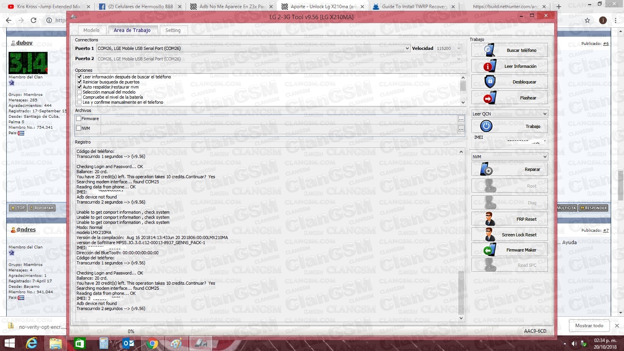Close the downloads bar with X
624x351 pixels.
click(617, 326)
